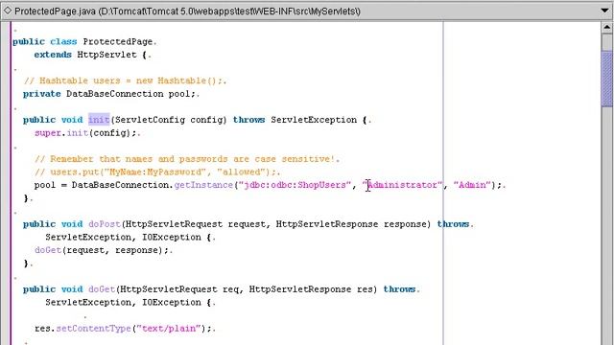The height and width of the screenshot is (345, 614).
Task: Click 'HttpServletRequest request' parameter in doPost
Action: click(x=196, y=224)
